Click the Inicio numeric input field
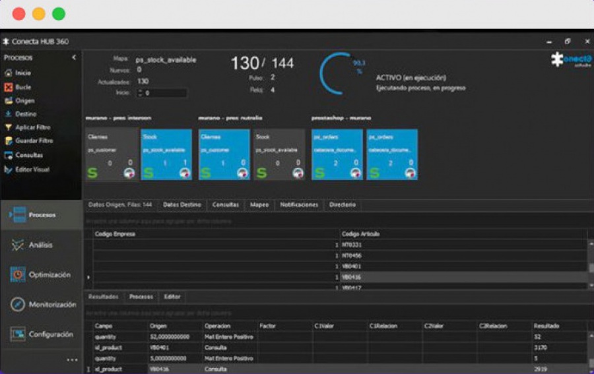 [162, 93]
